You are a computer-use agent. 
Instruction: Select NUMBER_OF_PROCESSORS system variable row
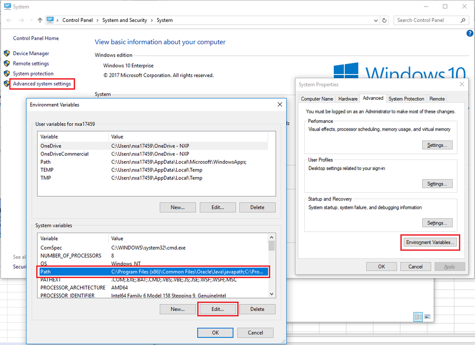pos(154,256)
